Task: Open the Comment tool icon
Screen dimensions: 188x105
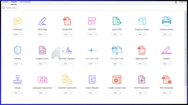Action: [x=18, y=21]
